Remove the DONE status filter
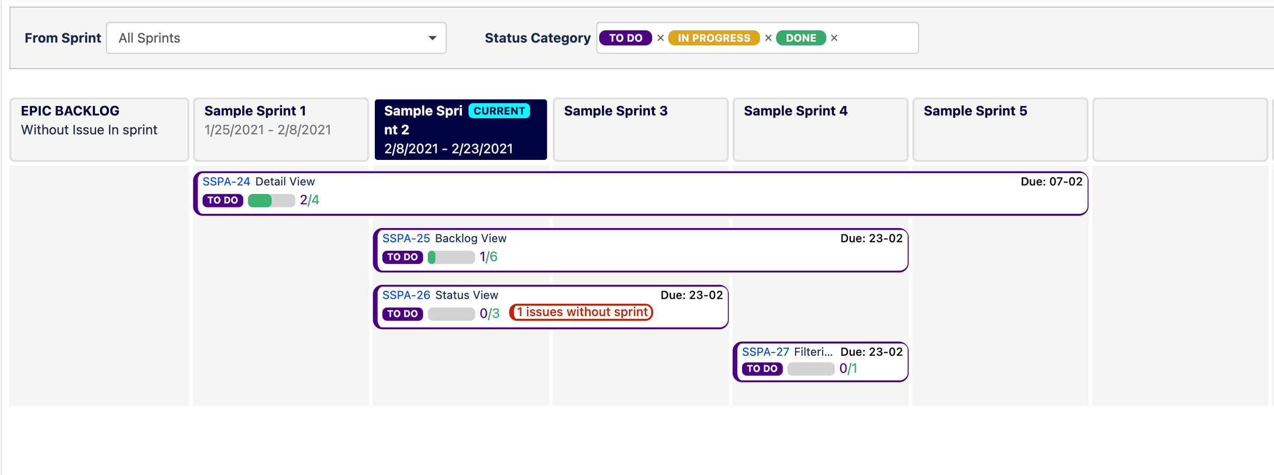 tap(834, 38)
